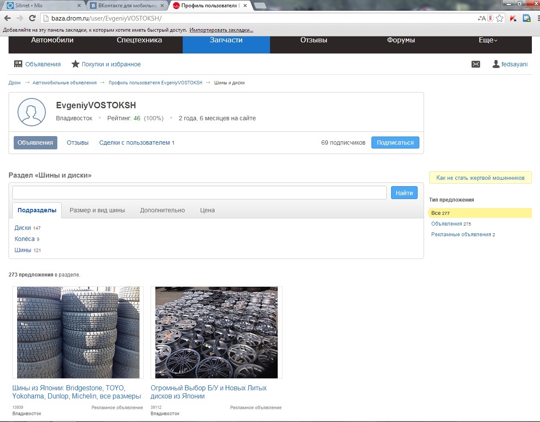540x422 pixels.
Task: Close the Sibnet Mix tab
Action: (79, 6)
